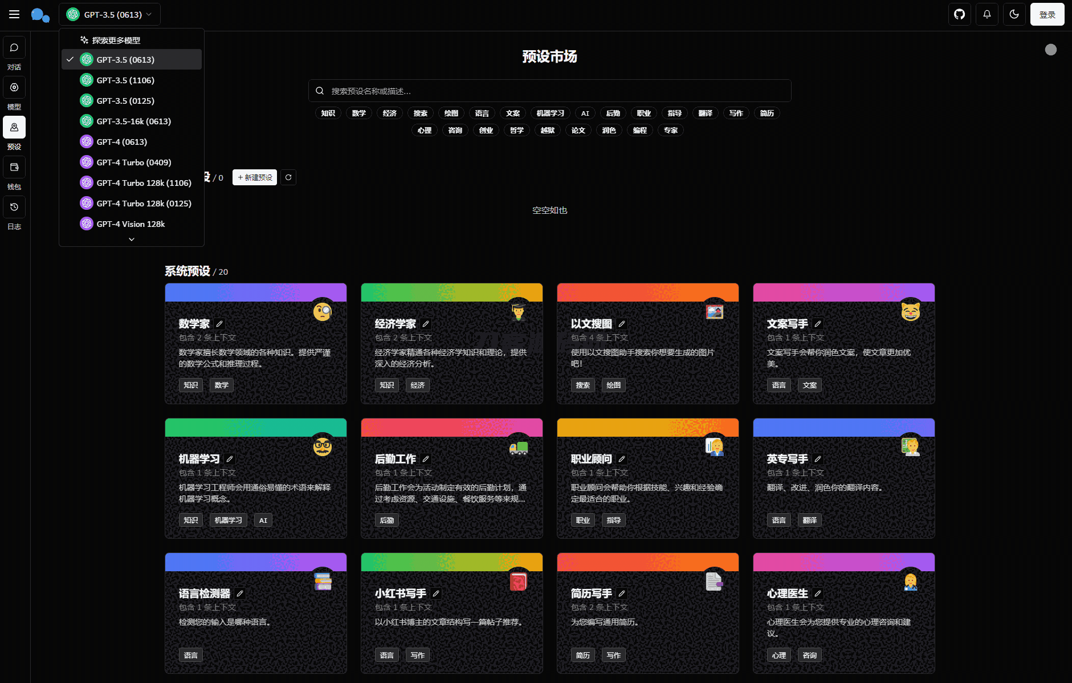Click the 绘图 tag on 以文搜图 card
This screenshot has width=1072, height=683.
click(x=614, y=385)
